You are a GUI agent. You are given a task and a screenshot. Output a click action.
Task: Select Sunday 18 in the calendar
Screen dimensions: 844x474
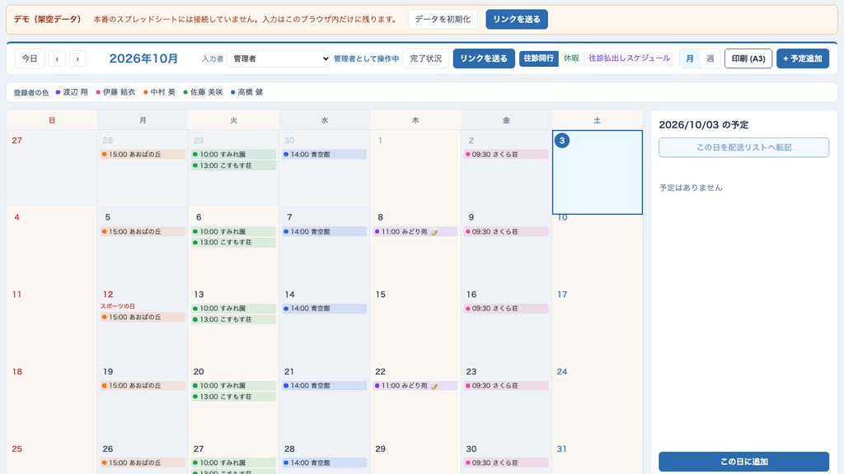point(52,400)
